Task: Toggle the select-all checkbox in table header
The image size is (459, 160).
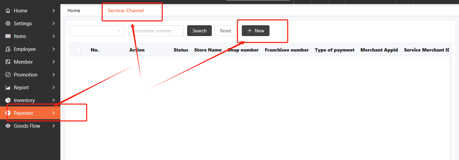Action: 78,50
